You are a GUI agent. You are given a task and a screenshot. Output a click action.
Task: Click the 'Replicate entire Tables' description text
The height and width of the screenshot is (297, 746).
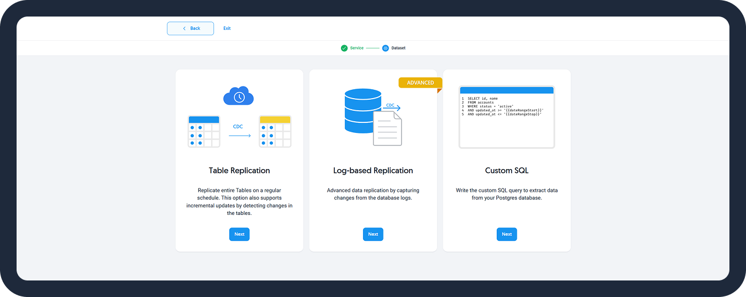pyautogui.click(x=239, y=202)
